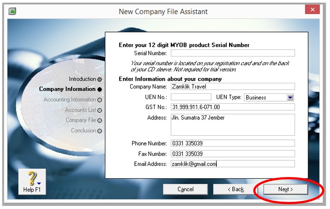
Task: Select the Company Information step
Action: [x=71, y=89]
